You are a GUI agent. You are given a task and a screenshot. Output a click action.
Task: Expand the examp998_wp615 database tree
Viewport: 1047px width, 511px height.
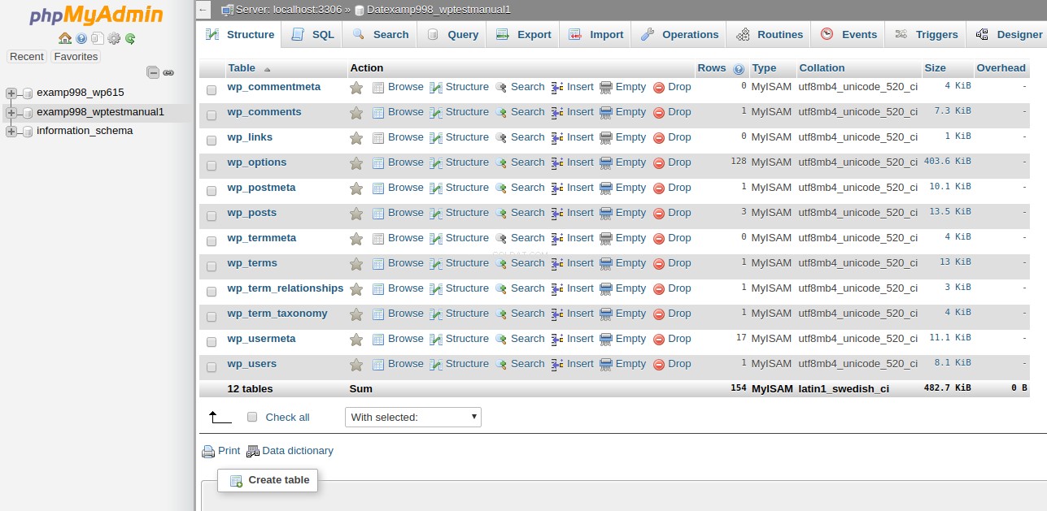(x=11, y=93)
